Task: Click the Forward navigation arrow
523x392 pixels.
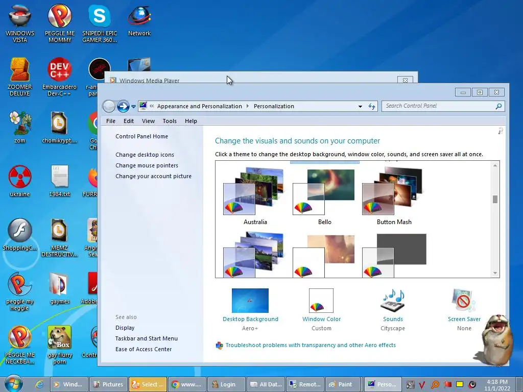Action: (x=123, y=106)
